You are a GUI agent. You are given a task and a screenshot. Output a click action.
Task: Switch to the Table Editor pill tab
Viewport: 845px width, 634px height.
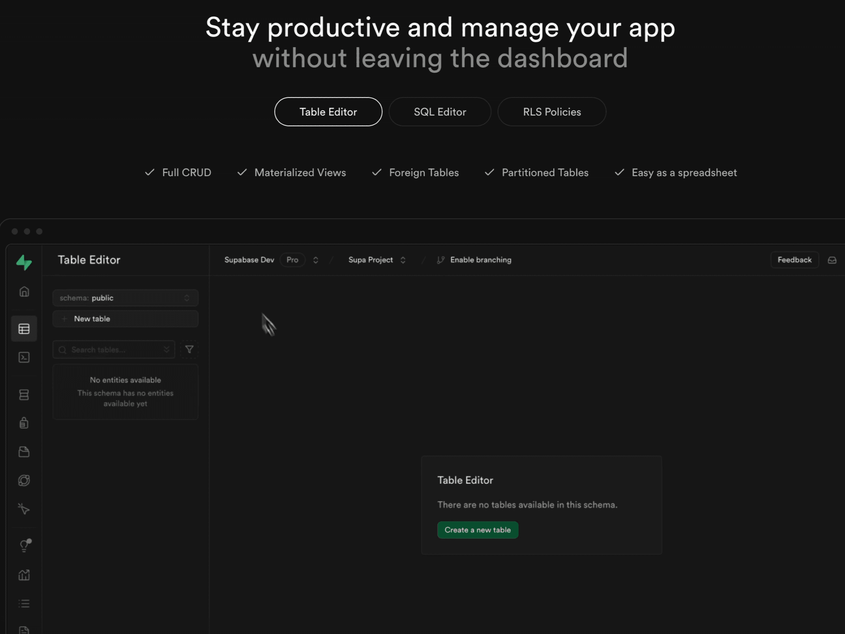(x=328, y=112)
